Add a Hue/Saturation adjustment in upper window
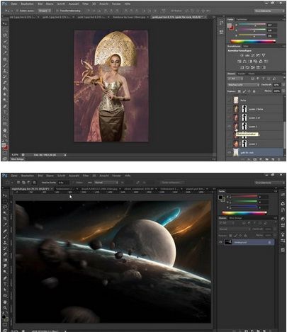This screenshot has width=287, height=332. coord(239,62)
